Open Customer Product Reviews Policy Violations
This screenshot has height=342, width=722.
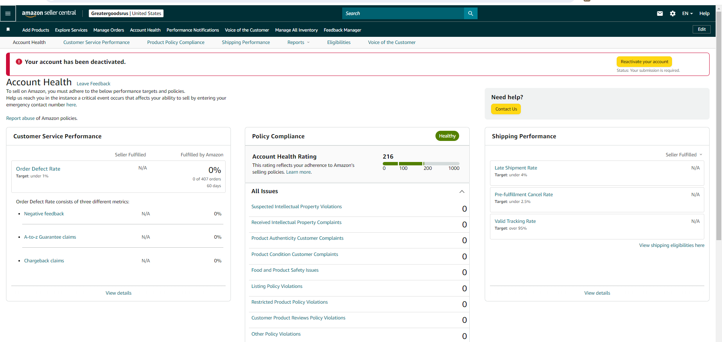coord(298,318)
